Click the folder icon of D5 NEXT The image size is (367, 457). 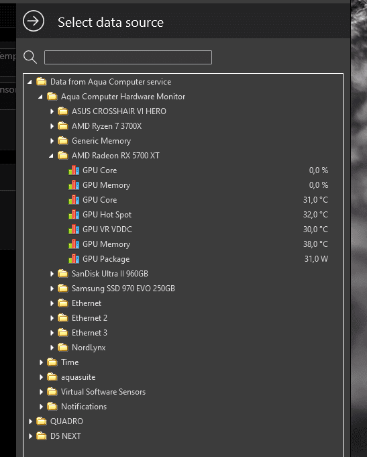pos(42,436)
